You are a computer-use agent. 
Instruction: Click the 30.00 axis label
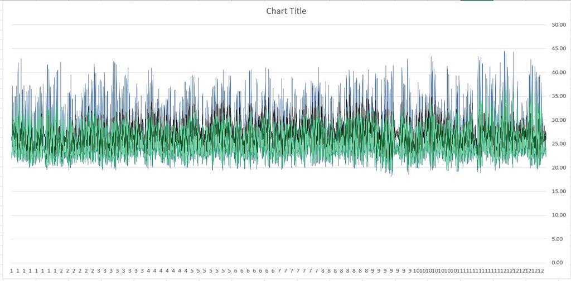(559, 120)
